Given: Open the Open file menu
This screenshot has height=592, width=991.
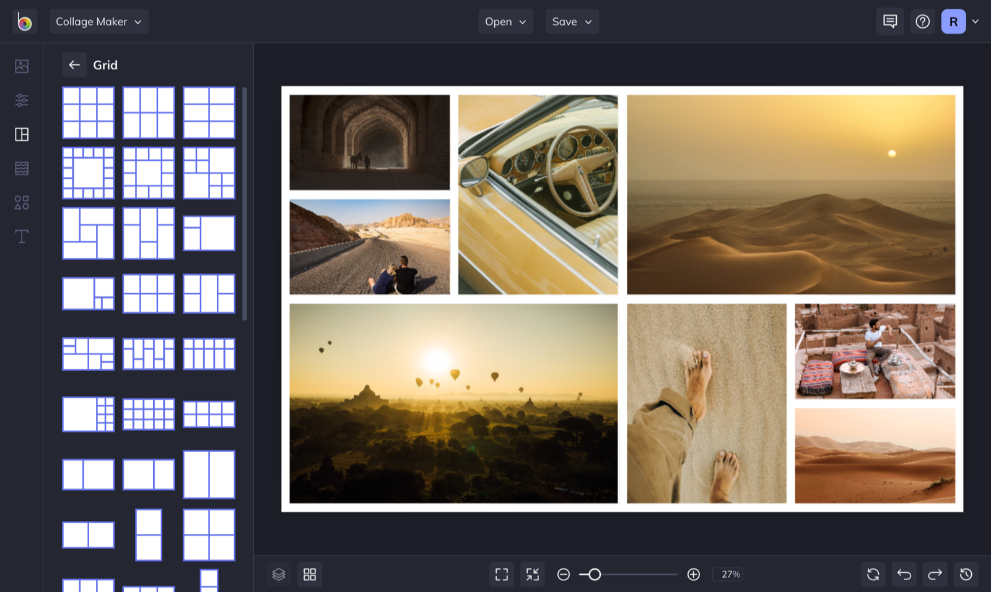Looking at the screenshot, I should (505, 21).
